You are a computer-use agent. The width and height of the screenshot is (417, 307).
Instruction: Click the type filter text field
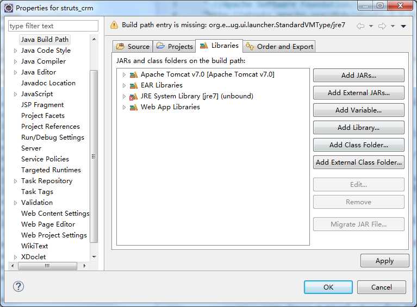[53, 26]
